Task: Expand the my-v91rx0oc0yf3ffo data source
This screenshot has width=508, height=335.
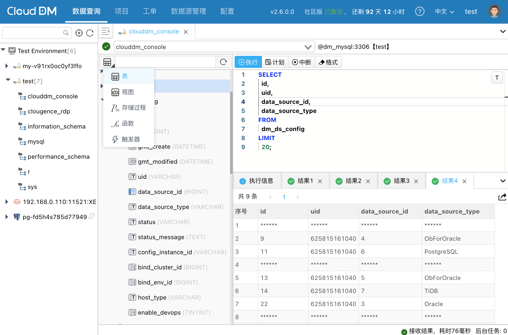Action: click(x=7, y=66)
